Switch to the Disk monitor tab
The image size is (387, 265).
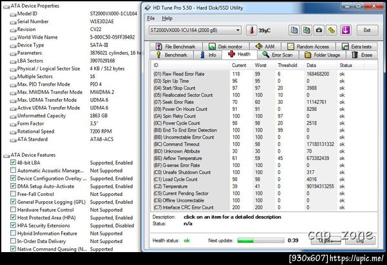226,46
